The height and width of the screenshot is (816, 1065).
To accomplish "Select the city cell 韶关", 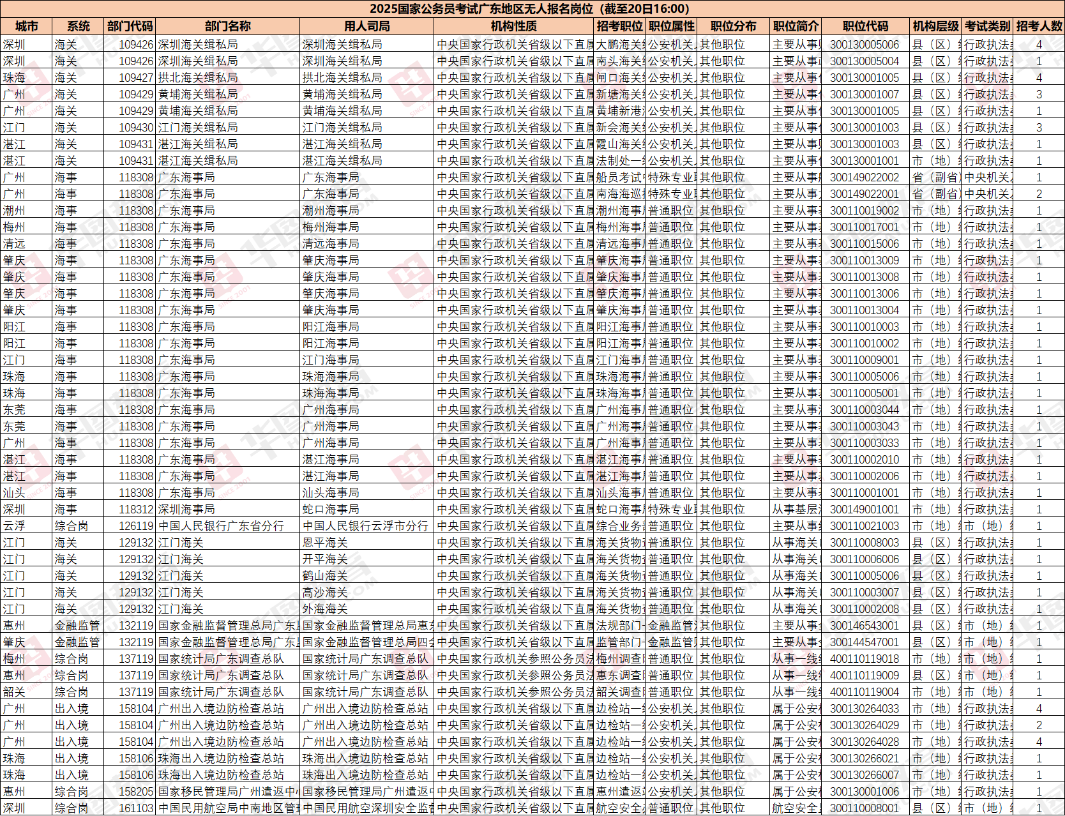I will (26, 692).
